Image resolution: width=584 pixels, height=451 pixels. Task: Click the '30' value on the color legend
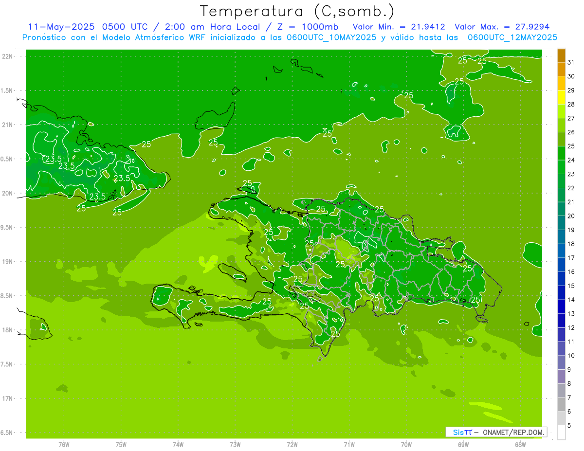[571, 76]
